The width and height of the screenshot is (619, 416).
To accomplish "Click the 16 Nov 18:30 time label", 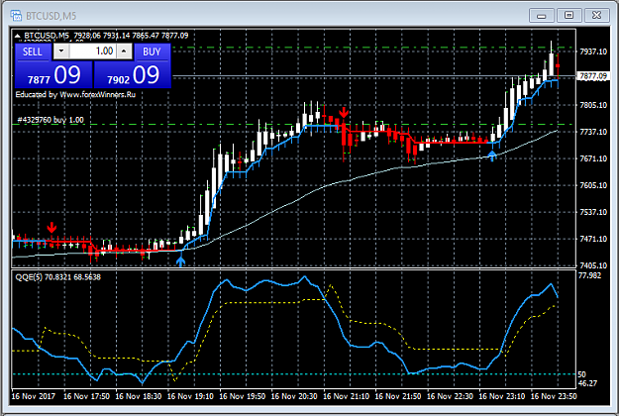I will [x=139, y=396].
